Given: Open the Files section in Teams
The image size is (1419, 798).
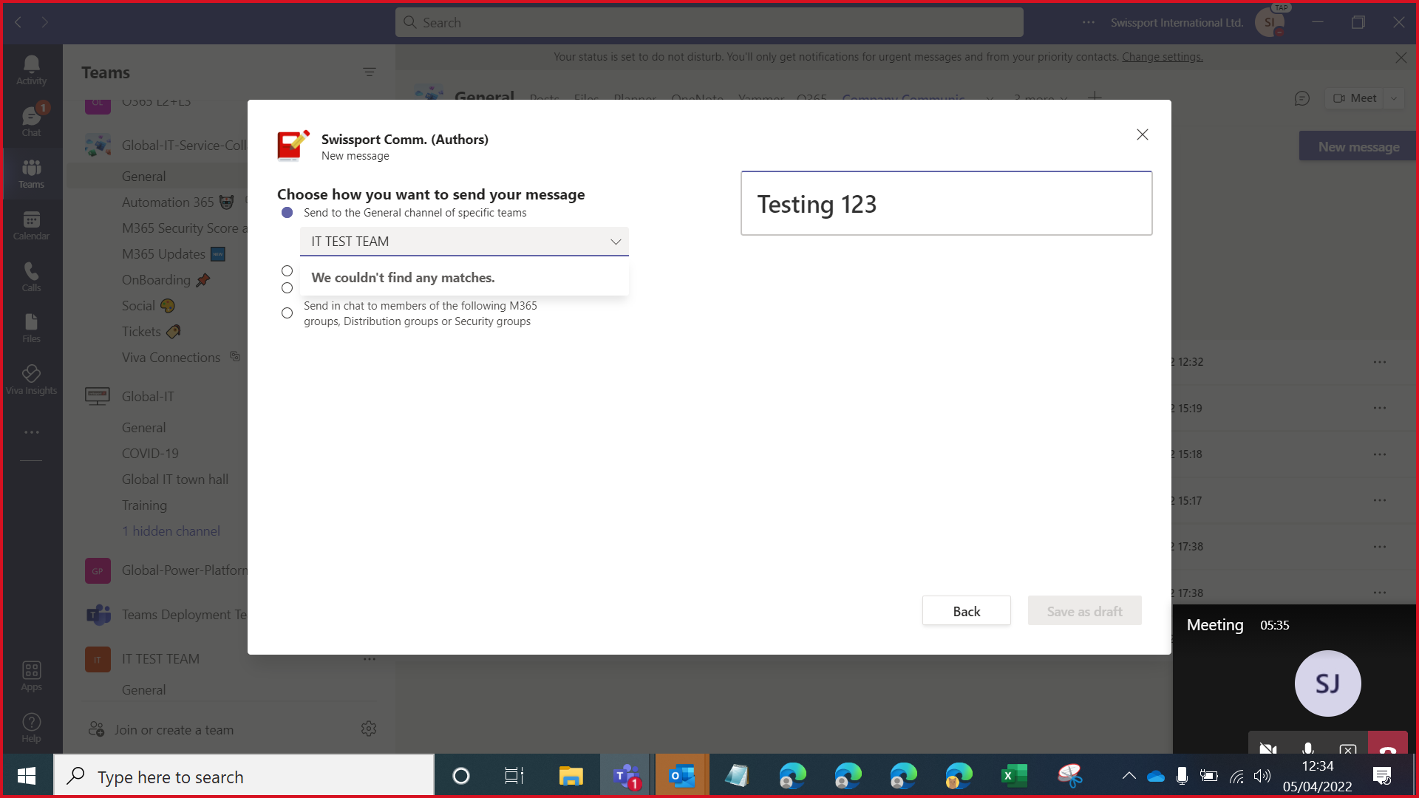Looking at the screenshot, I should coord(31,327).
